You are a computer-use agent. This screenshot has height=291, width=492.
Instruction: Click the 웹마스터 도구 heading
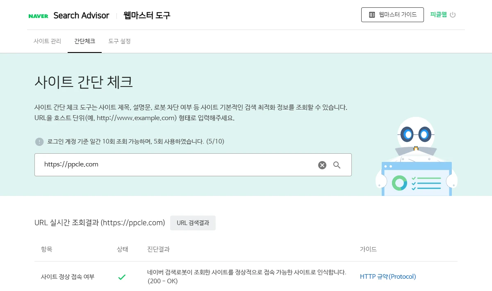[x=147, y=15]
